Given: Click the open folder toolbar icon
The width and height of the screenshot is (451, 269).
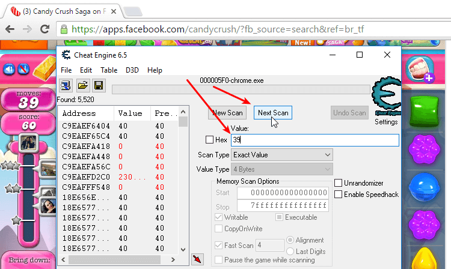Looking at the screenshot, I should (x=82, y=85).
